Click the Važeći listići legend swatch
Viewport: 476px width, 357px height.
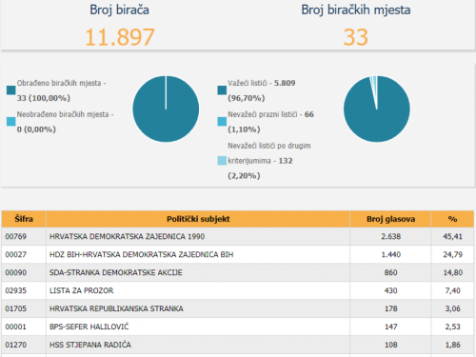[x=222, y=90]
